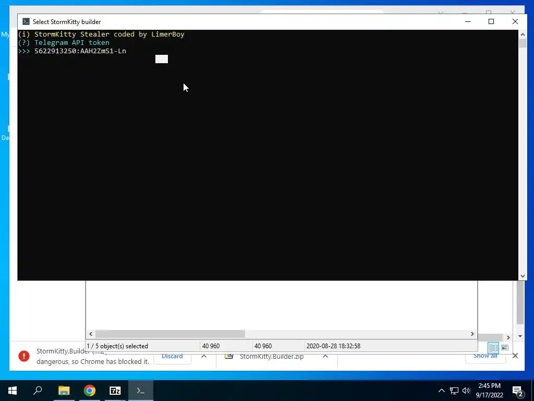
Task: Open taskbar search magnifier
Action: 38,391
